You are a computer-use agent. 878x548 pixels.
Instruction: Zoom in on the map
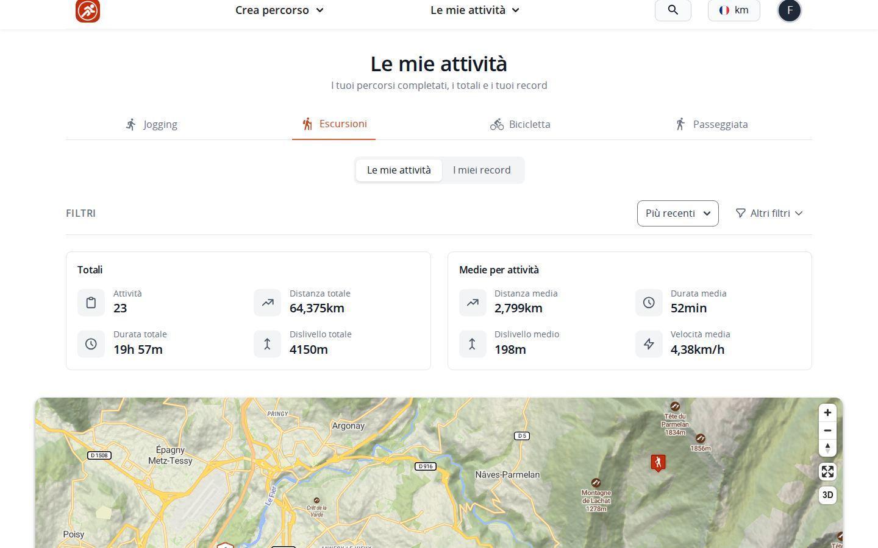pos(827,413)
